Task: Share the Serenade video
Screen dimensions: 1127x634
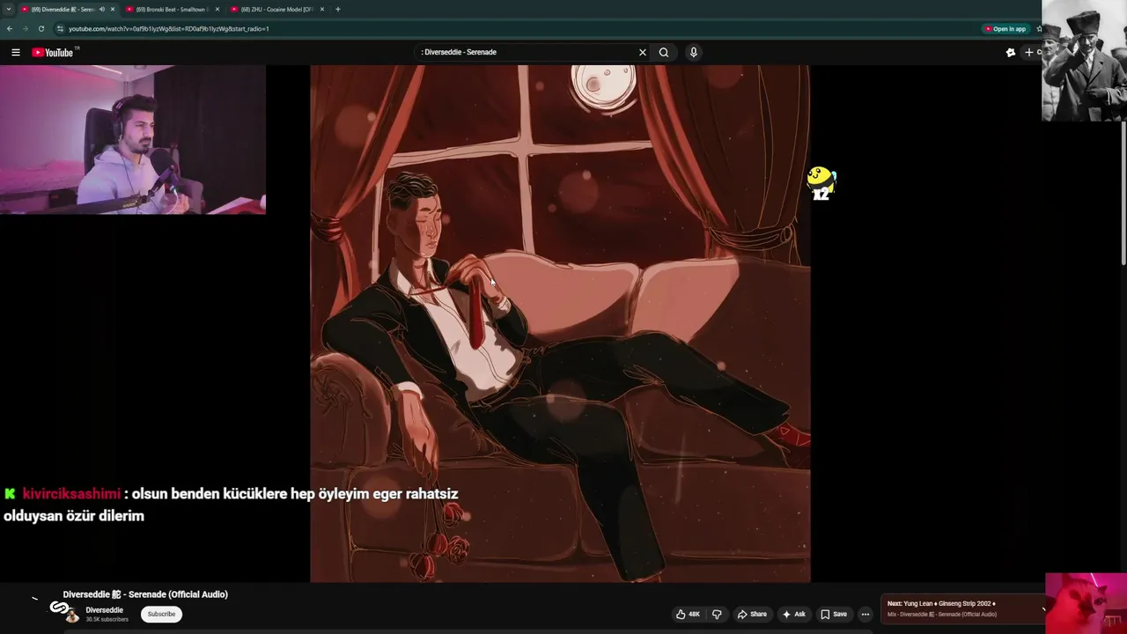Action: tap(752, 614)
